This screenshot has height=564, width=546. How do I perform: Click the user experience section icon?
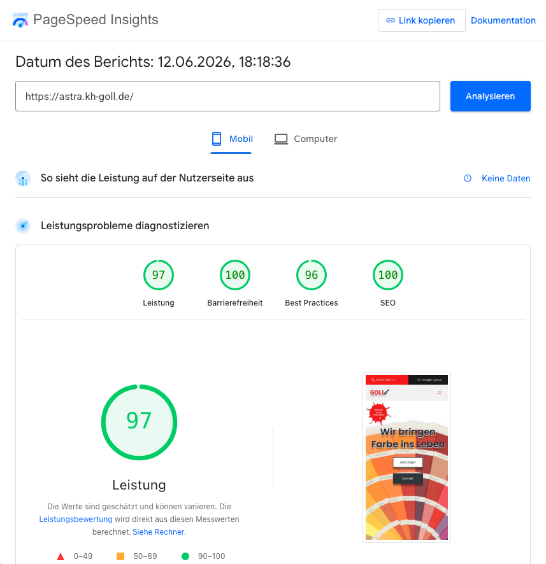[23, 178]
